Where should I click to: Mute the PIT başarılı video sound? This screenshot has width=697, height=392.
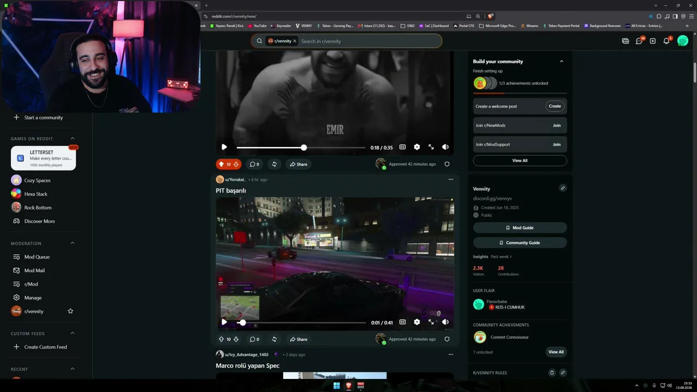(445, 322)
